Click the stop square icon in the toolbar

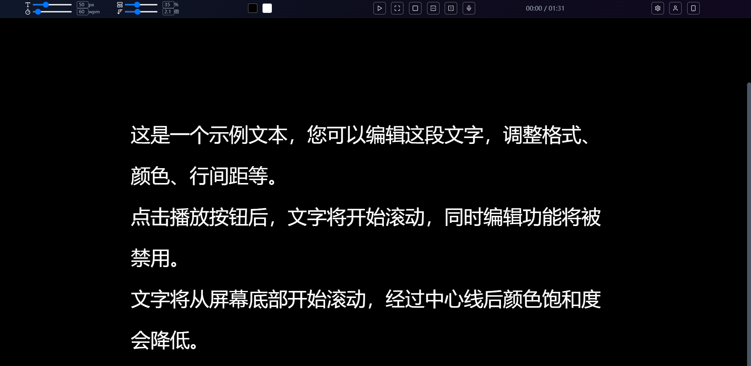point(415,8)
